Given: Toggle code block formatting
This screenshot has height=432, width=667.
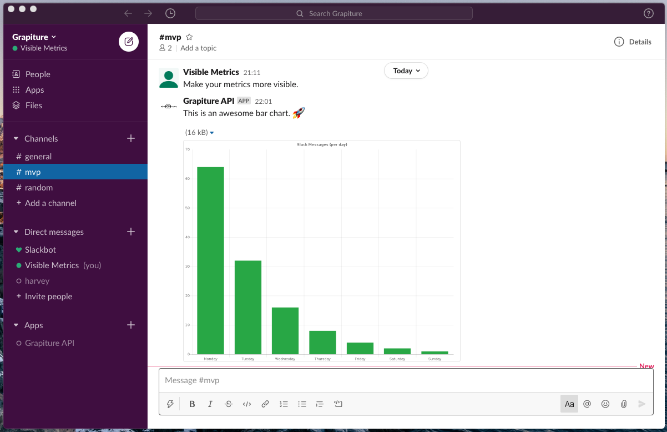Looking at the screenshot, I should (x=338, y=404).
